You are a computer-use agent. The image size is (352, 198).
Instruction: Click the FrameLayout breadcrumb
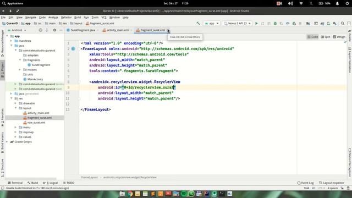tap(89, 177)
